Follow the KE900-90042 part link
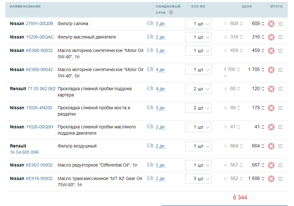 pyautogui.click(x=39, y=70)
